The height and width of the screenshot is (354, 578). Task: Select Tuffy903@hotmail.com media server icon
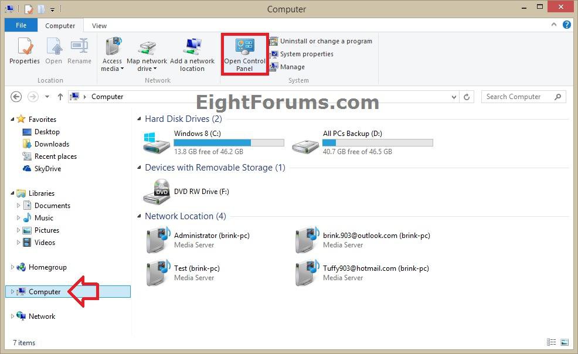tap(307, 273)
